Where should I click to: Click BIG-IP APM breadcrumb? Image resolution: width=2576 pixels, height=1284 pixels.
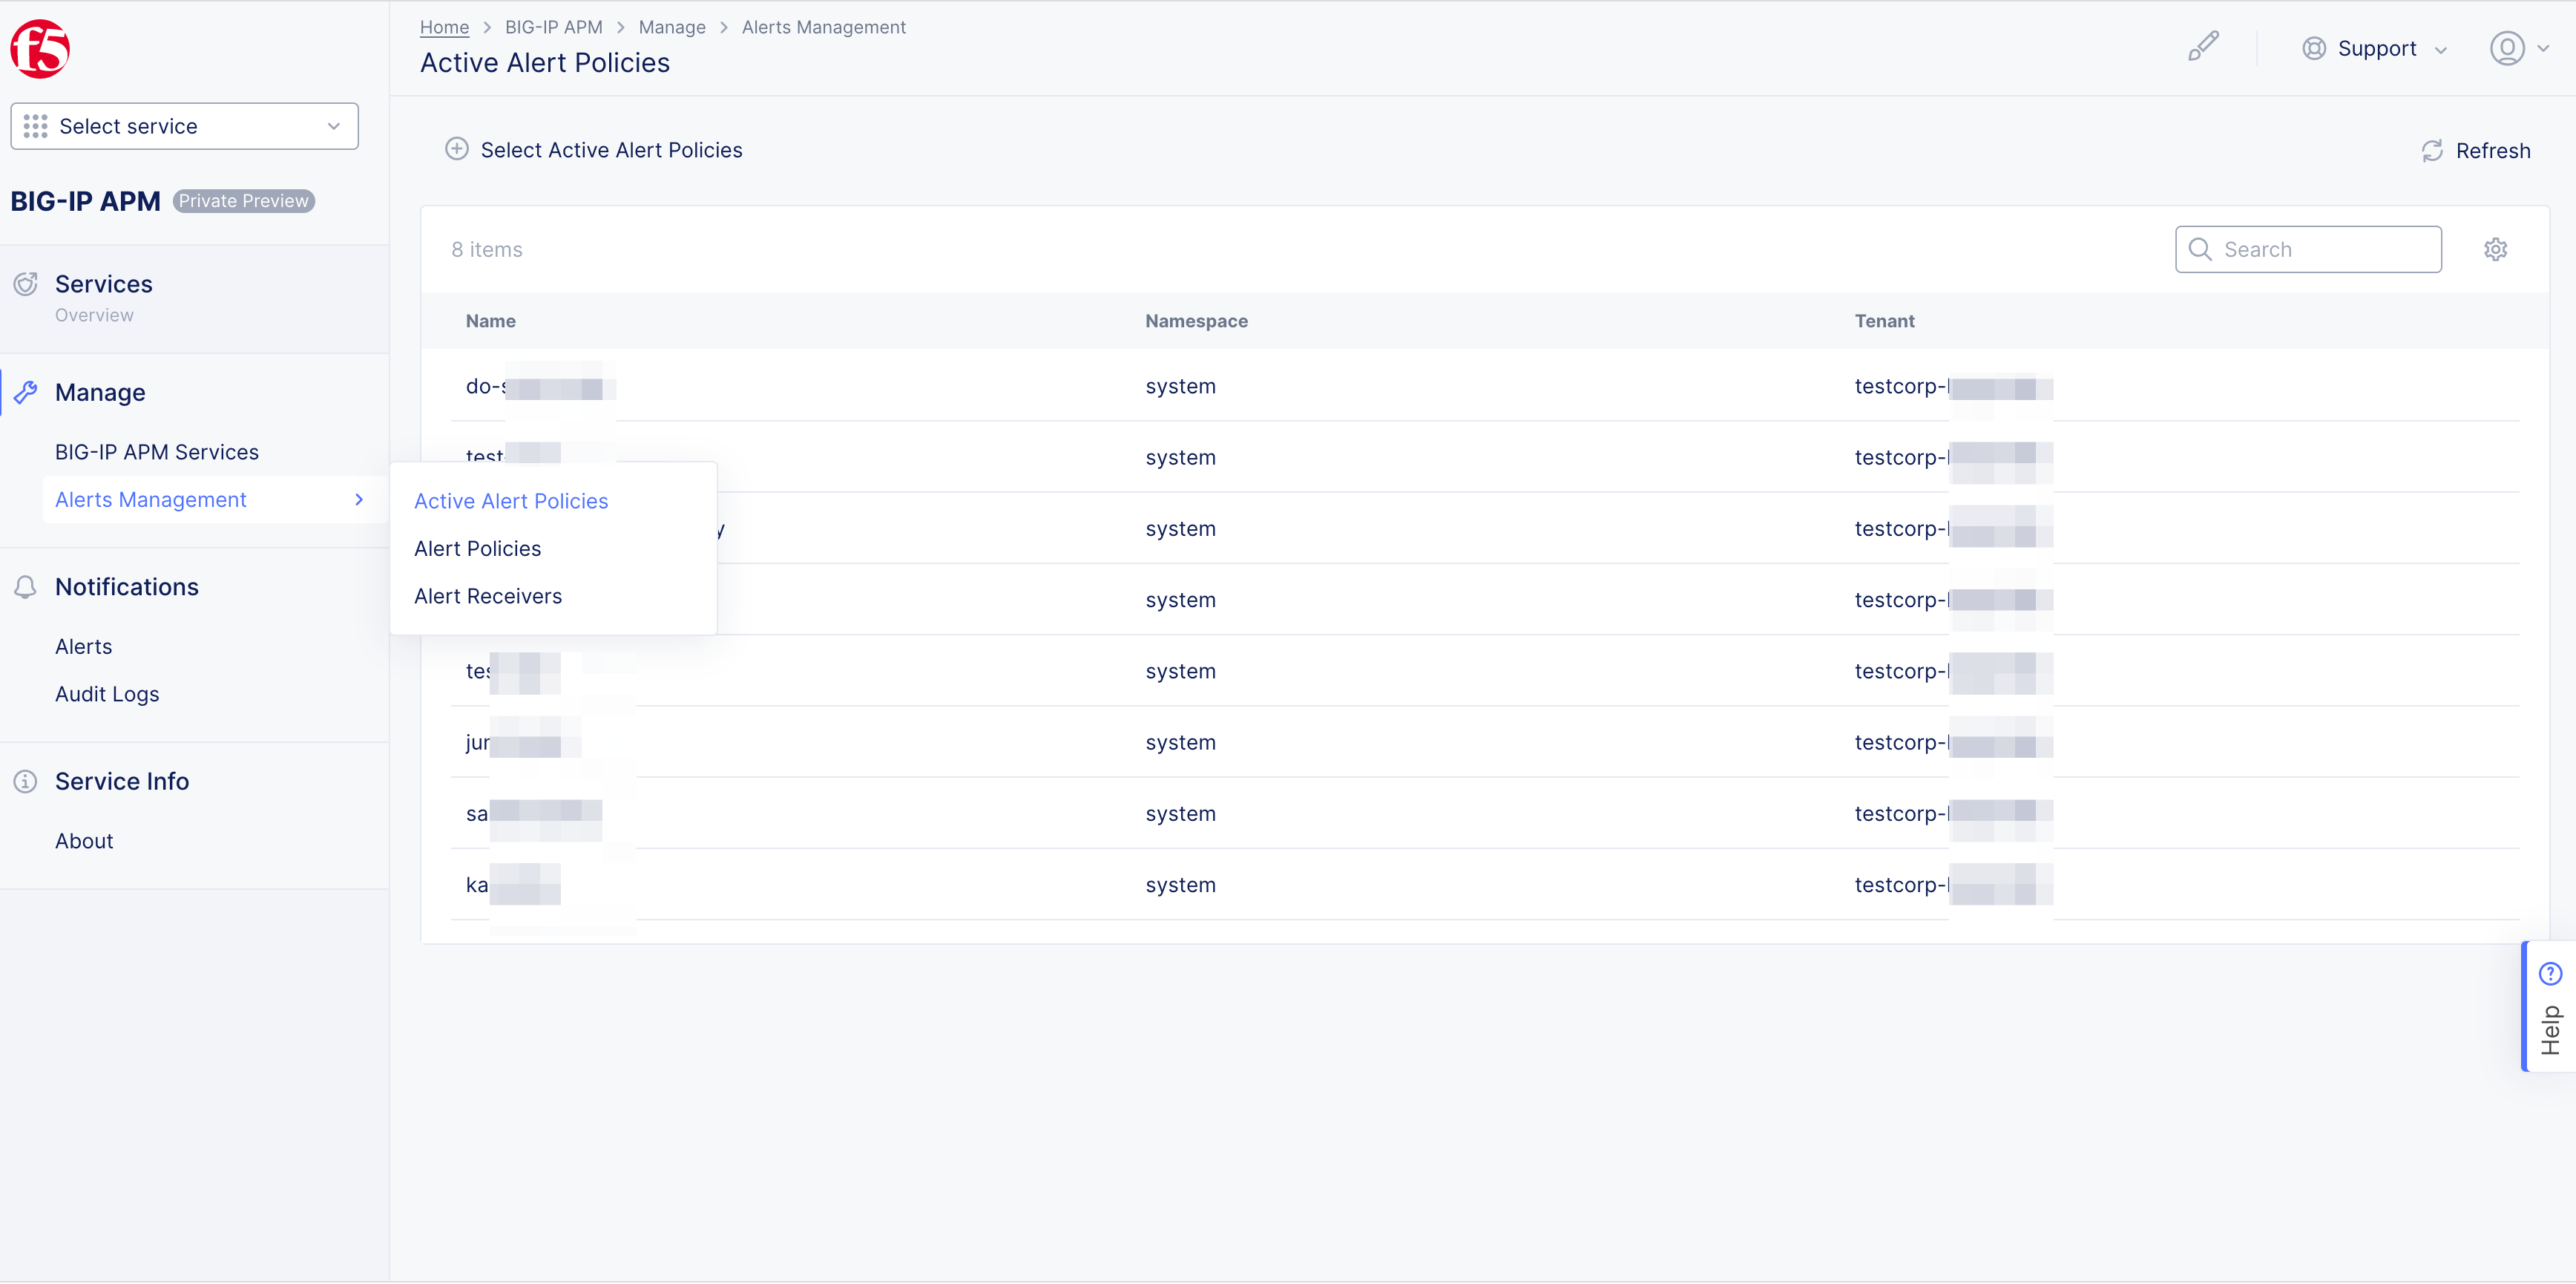pyautogui.click(x=553, y=27)
